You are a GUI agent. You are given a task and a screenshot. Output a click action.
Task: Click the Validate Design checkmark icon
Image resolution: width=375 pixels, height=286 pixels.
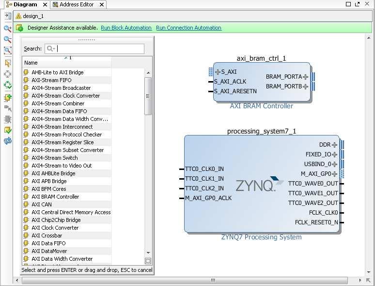pos(8,130)
